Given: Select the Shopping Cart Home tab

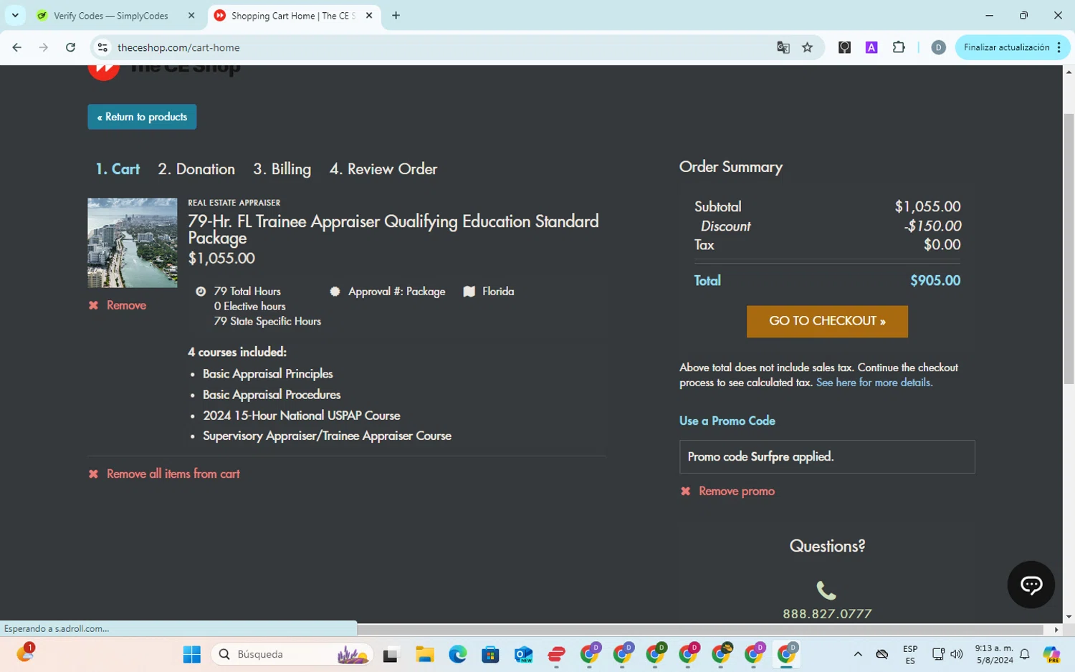Looking at the screenshot, I should click(294, 15).
